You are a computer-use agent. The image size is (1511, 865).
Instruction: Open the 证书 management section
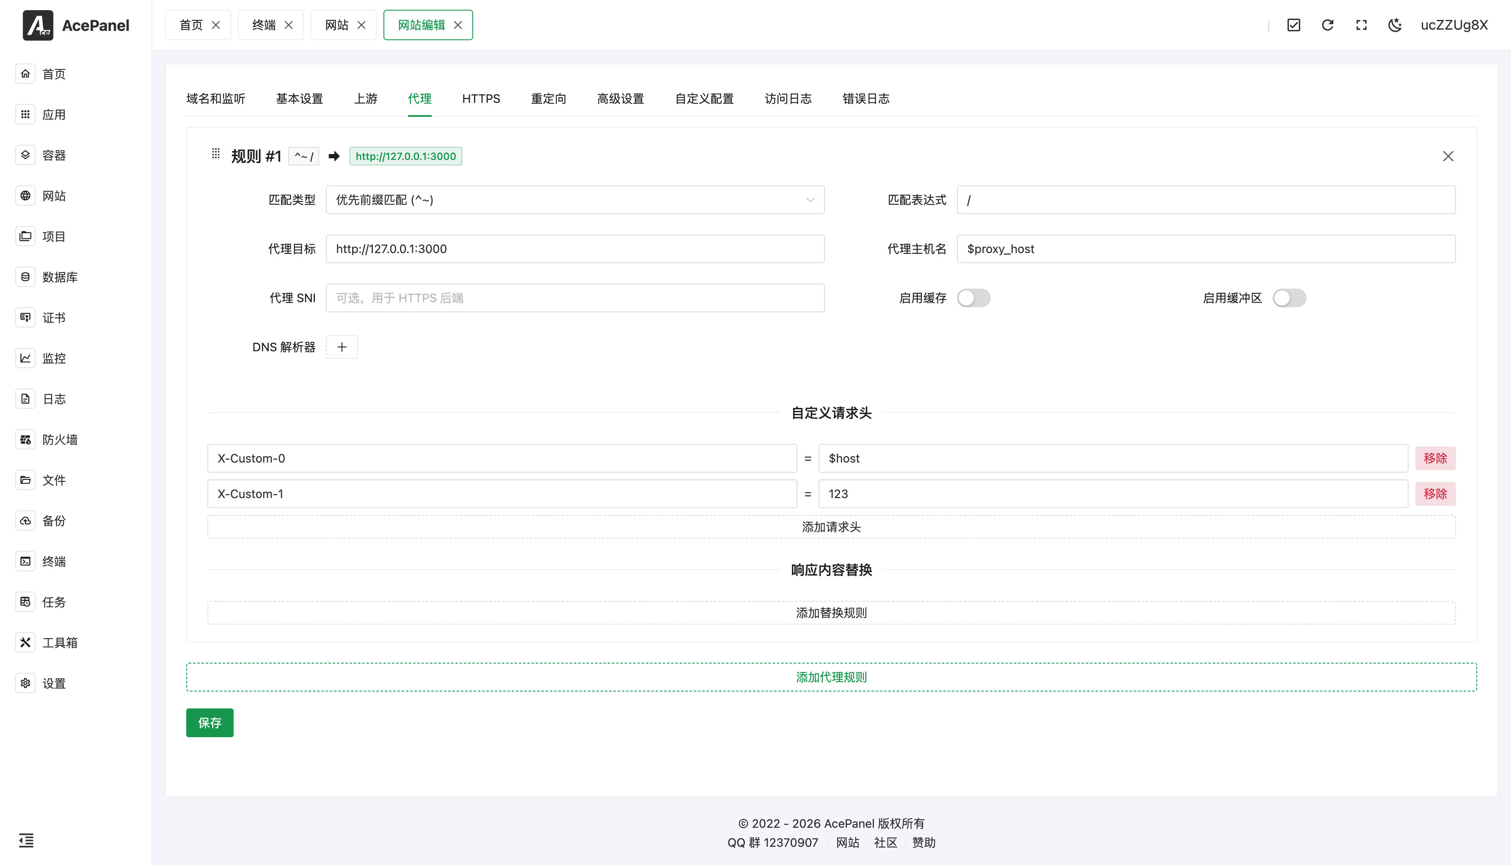53,317
